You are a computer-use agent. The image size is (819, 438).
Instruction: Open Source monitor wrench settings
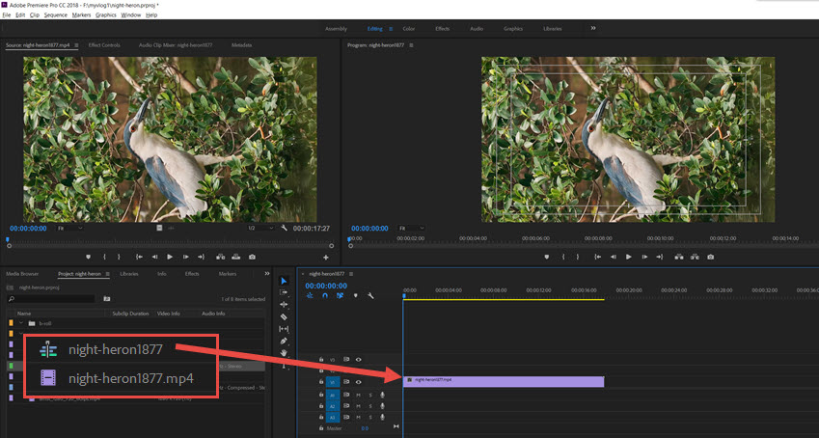pyautogui.click(x=285, y=229)
